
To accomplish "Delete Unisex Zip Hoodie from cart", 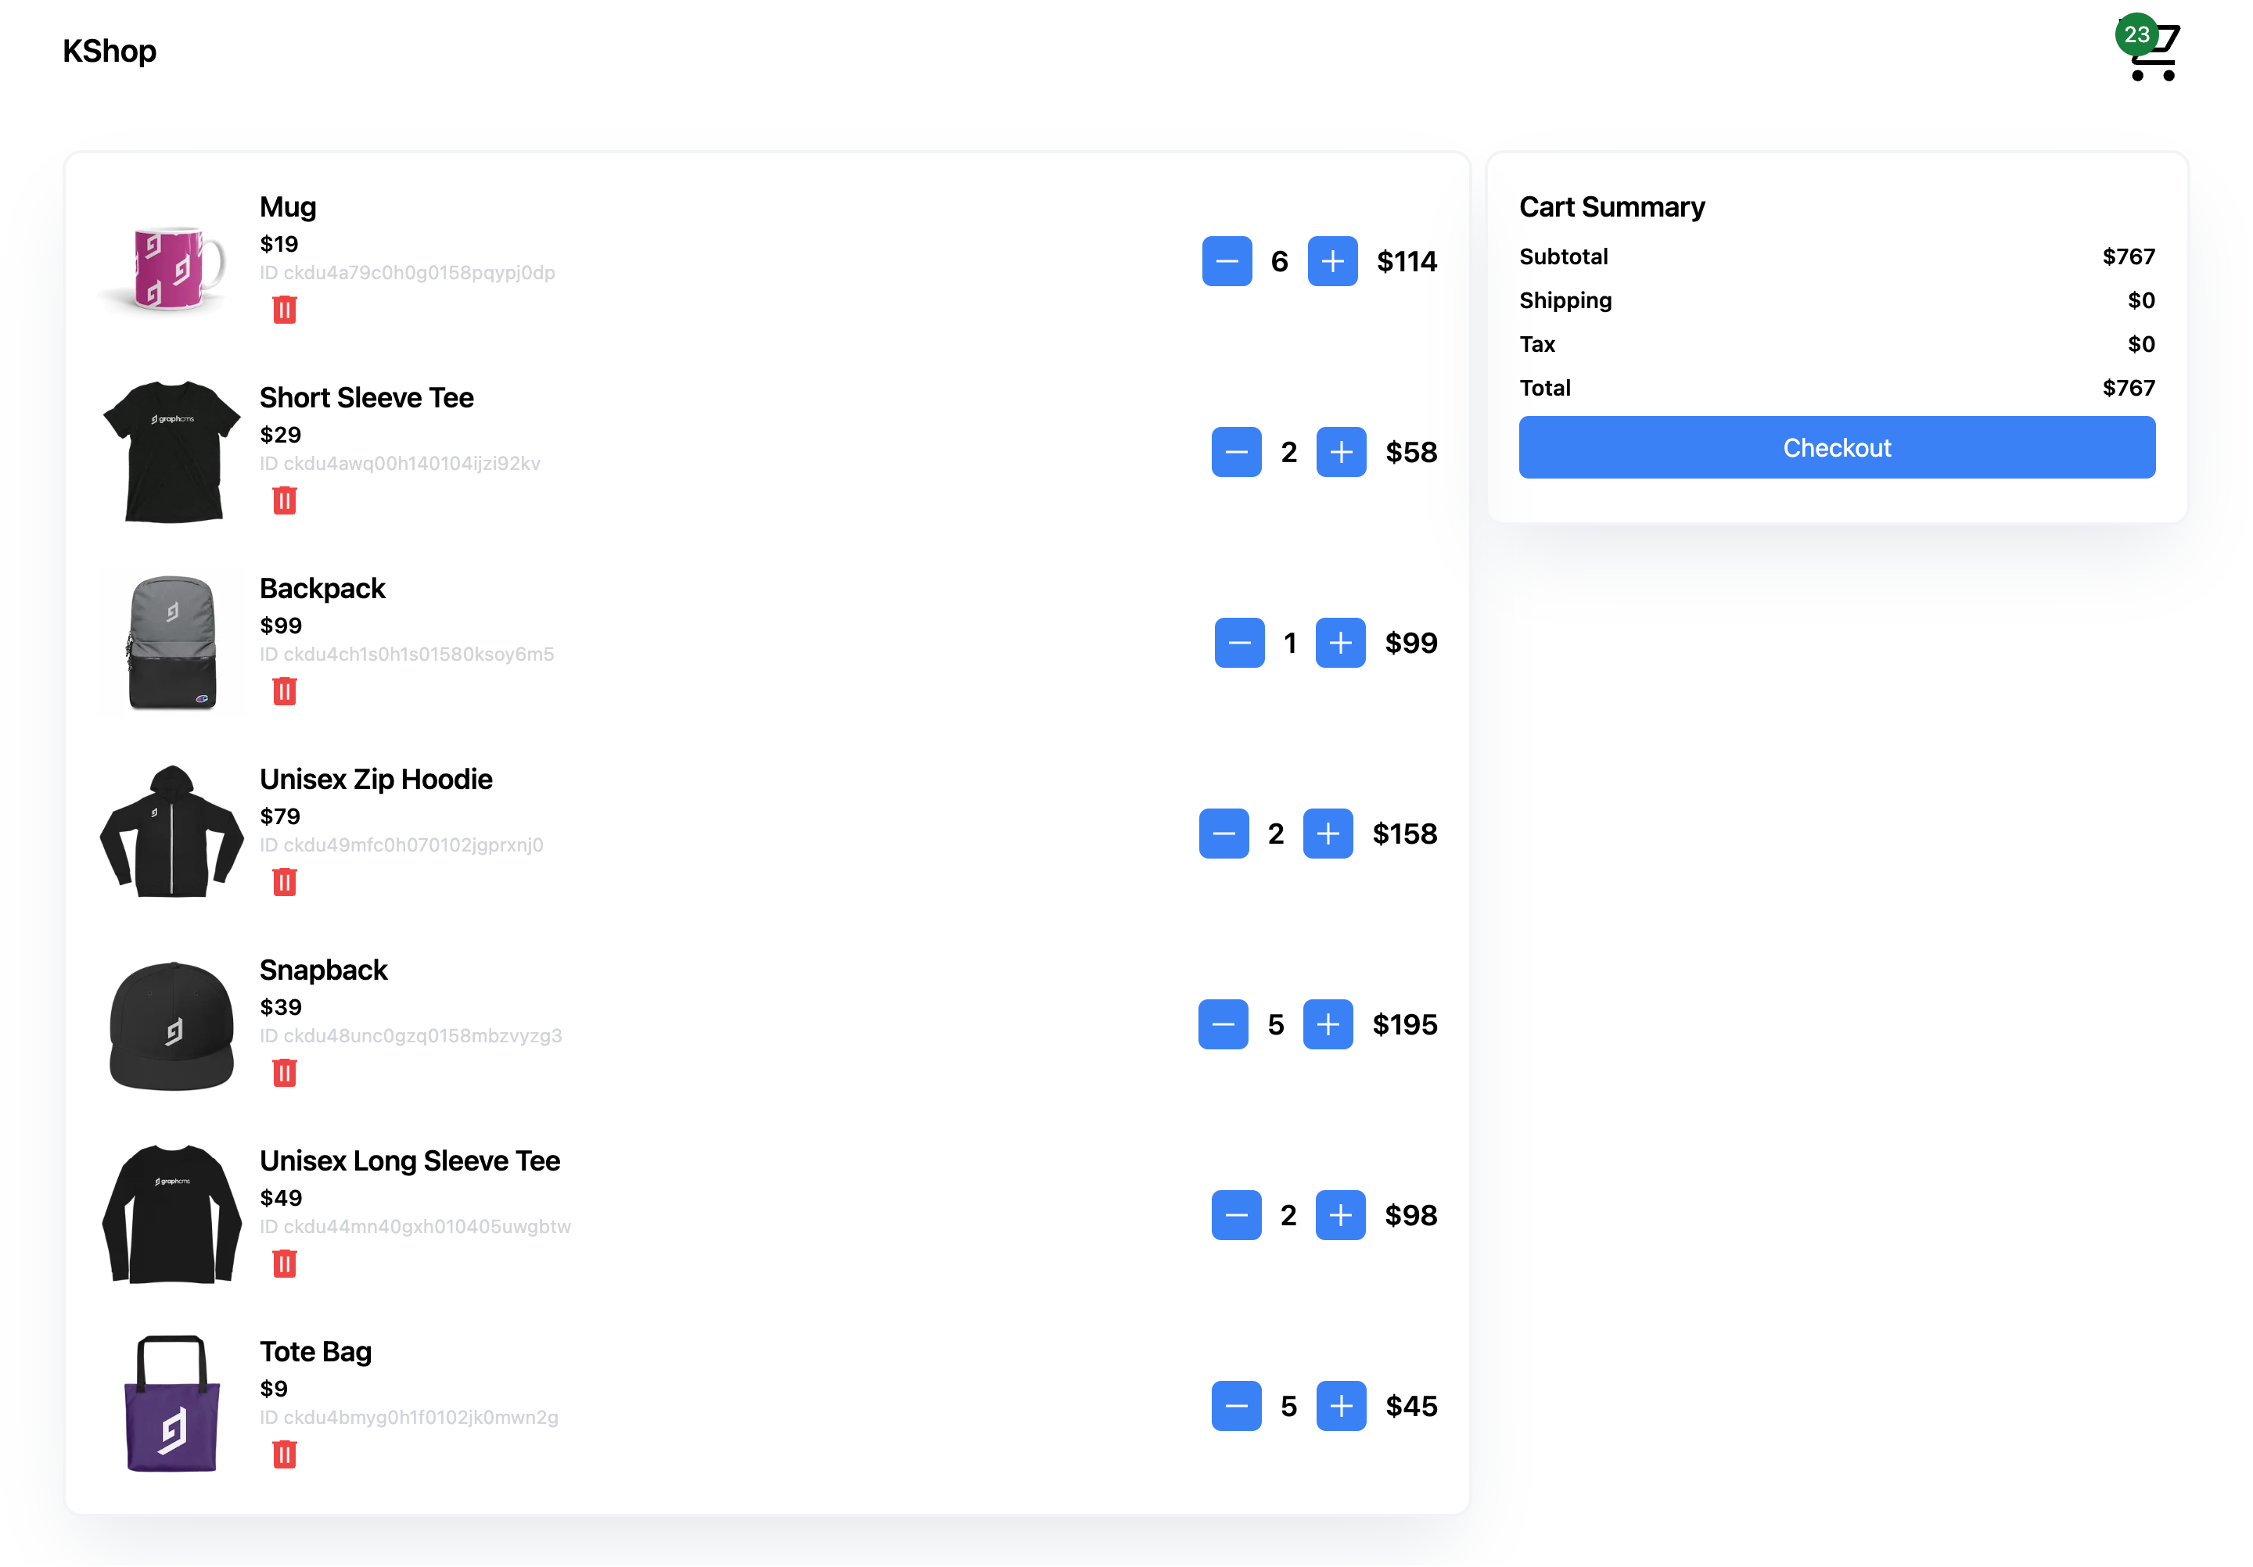I will (285, 883).
